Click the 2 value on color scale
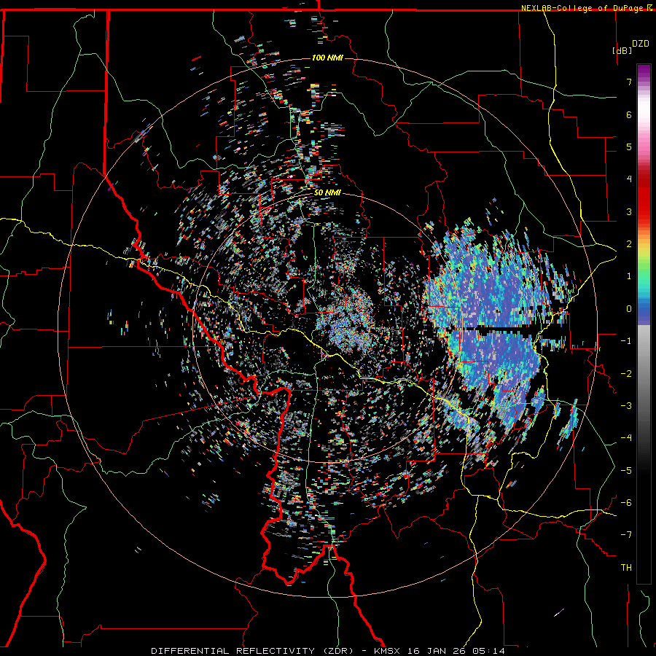Screen dimensions: 656x656 click(x=629, y=244)
